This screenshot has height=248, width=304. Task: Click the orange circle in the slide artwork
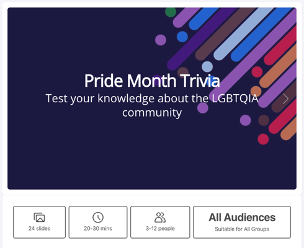(x=256, y=91)
